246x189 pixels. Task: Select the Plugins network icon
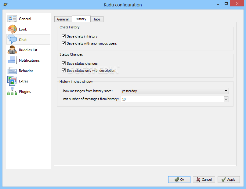(12, 91)
